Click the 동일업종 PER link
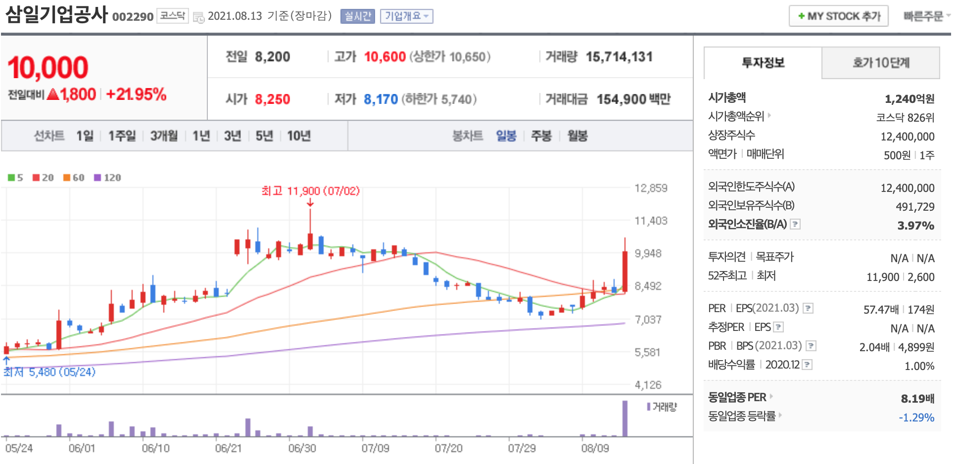Screen dimensions: 959x464 point(737,397)
